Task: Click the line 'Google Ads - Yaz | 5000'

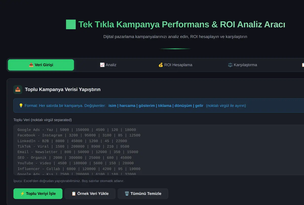Action: point(77,130)
